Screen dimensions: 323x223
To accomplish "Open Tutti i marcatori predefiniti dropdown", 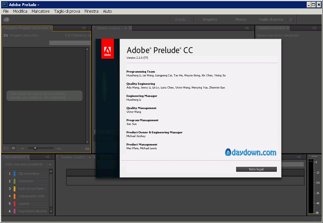I will [x=28, y=165].
